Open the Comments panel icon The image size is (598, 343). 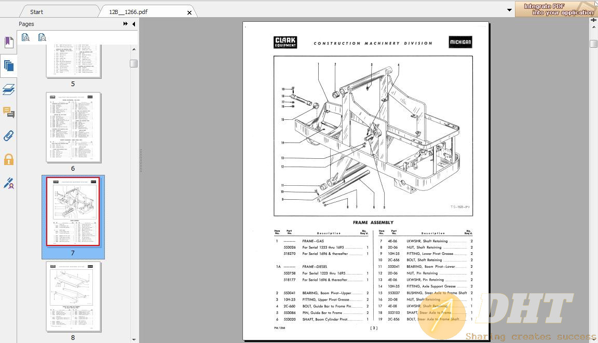(8, 113)
